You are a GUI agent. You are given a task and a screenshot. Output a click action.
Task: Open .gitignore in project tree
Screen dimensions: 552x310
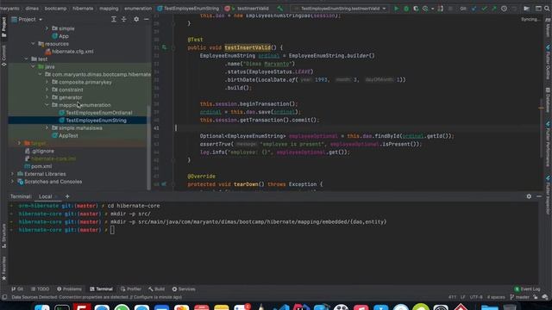tap(40, 151)
